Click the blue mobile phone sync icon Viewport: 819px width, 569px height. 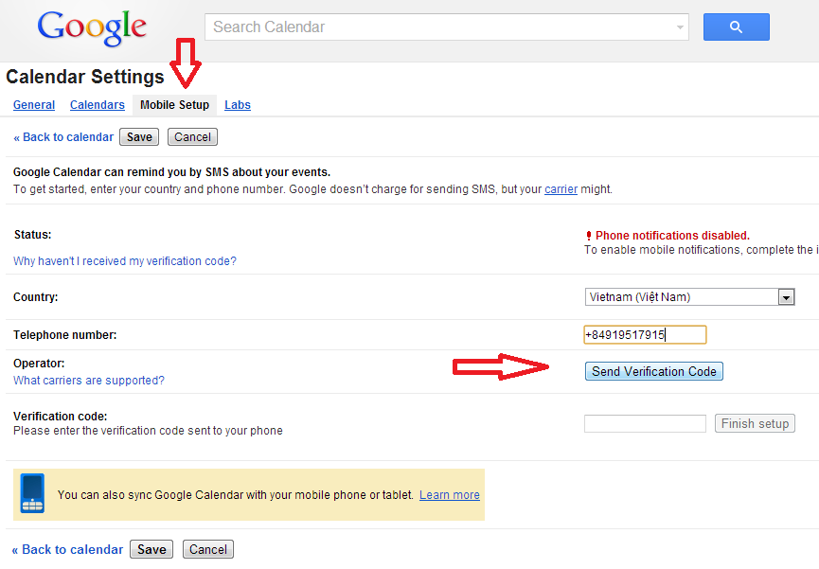pyautogui.click(x=33, y=493)
